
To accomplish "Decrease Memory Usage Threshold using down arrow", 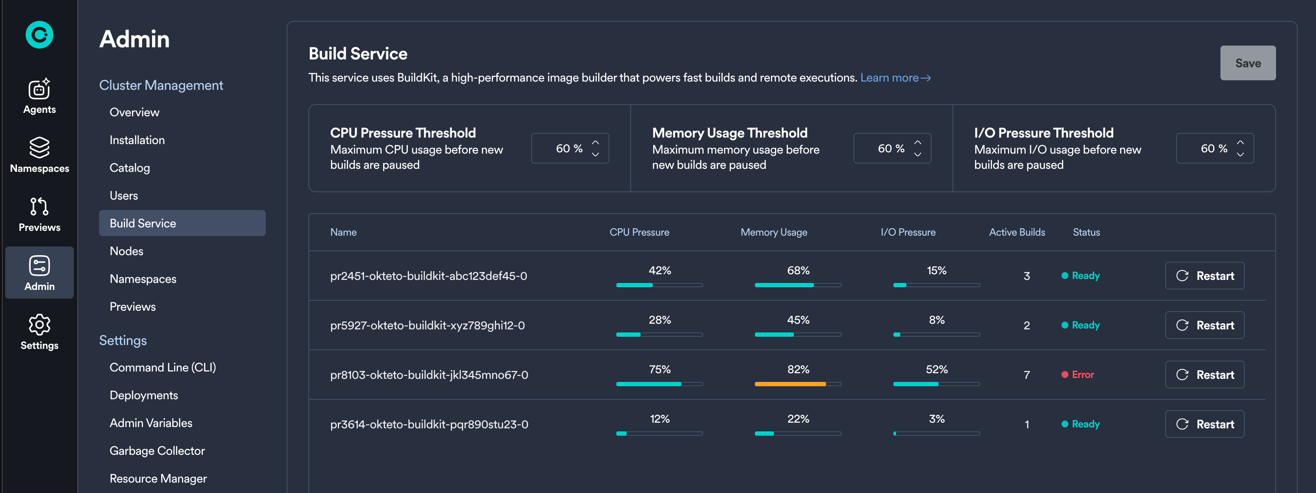I will (918, 154).
